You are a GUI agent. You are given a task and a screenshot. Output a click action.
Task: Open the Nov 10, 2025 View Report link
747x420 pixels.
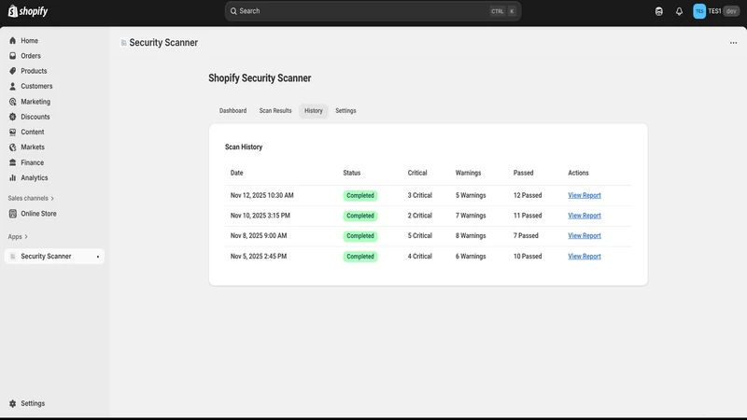coord(585,216)
